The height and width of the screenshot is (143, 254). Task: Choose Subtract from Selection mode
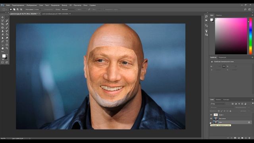17,10
